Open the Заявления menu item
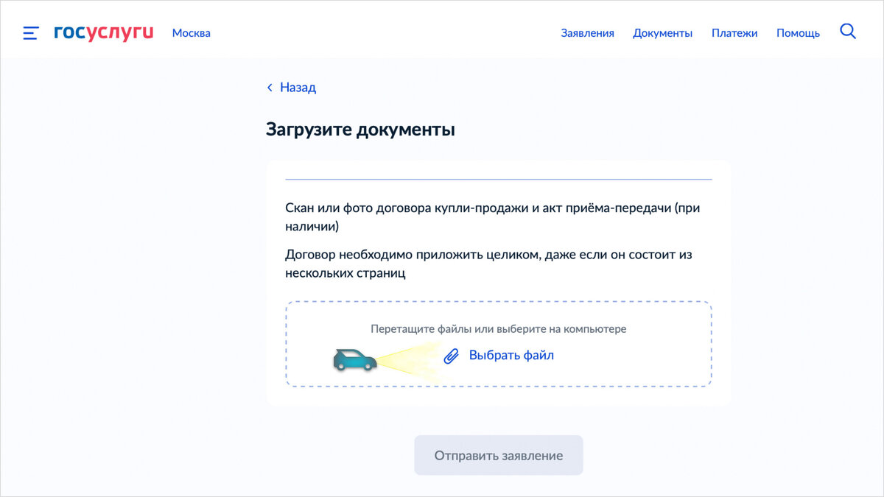This screenshot has width=884, height=497. coord(588,33)
